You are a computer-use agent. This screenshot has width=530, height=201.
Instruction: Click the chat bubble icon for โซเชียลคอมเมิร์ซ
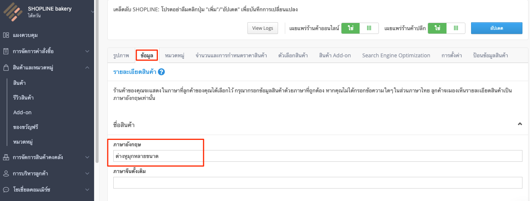pyautogui.click(x=6, y=190)
